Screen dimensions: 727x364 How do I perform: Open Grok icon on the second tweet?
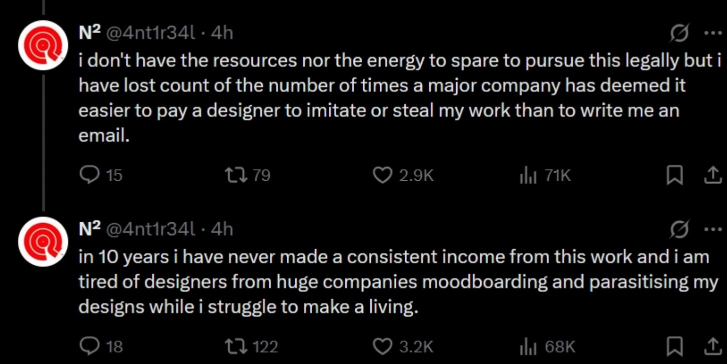[680, 229]
